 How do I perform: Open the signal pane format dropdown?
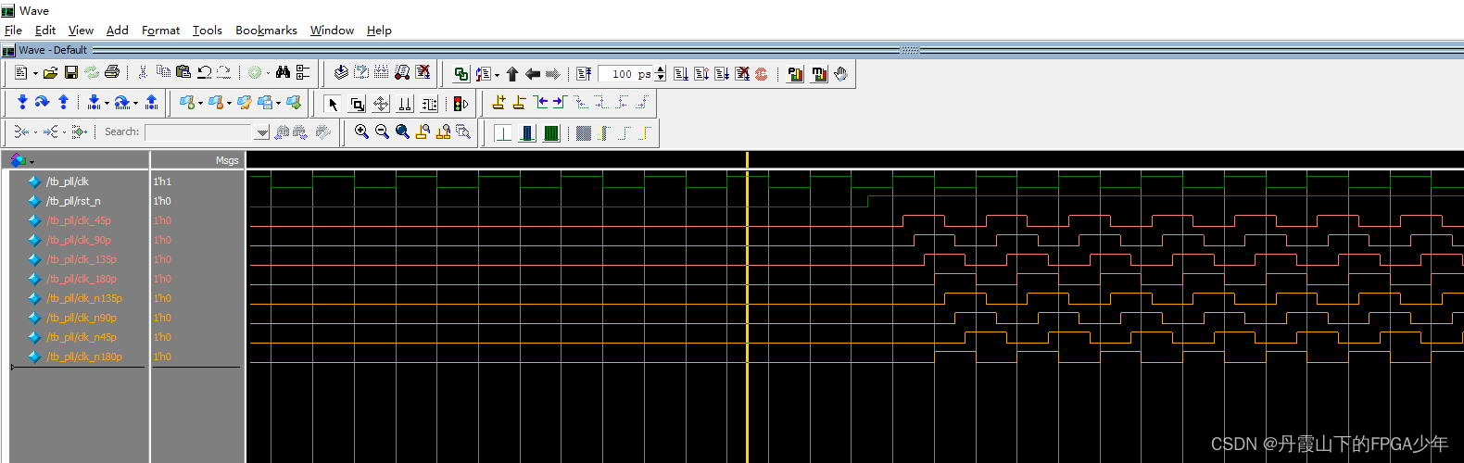[32, 162]
